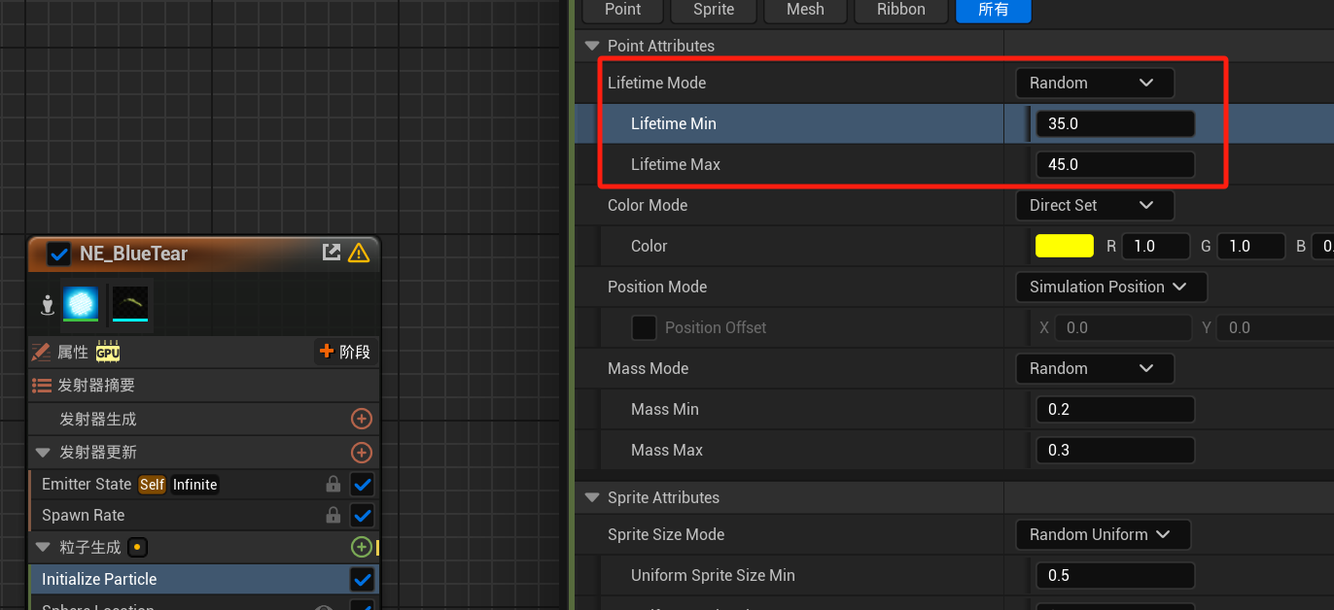Click the Mass Max value field
Viewport: 1334px width, 610px height.
(x=1115, y=451)
